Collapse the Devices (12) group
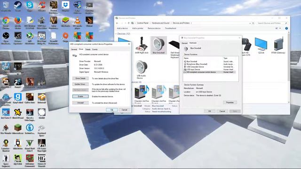This screenshot has height=169, width=301. click(x=116, y=34)
